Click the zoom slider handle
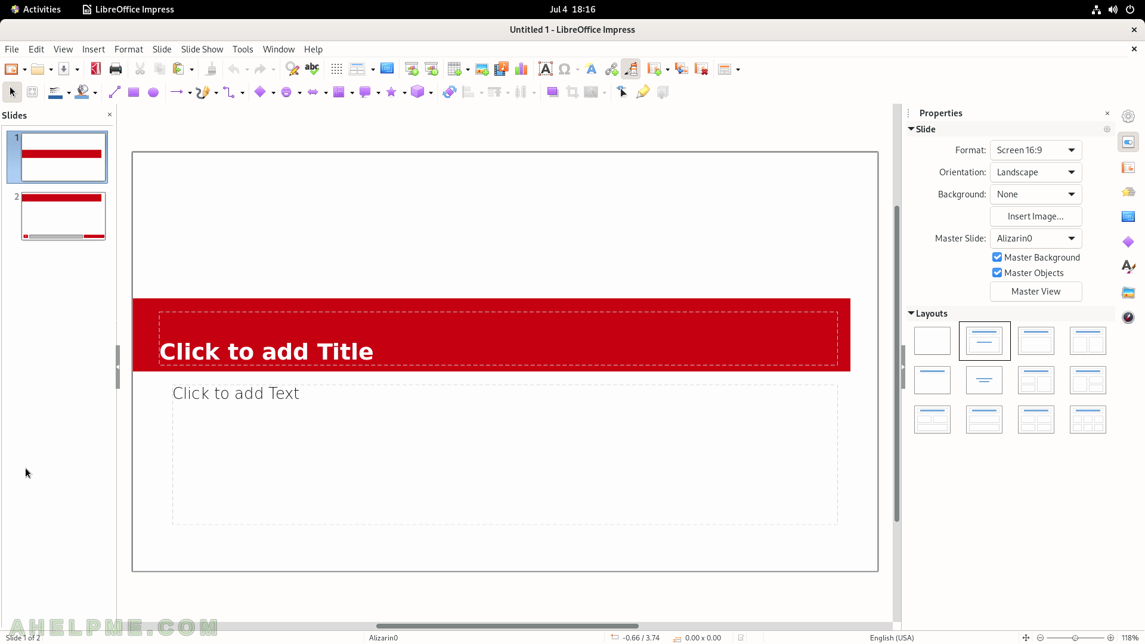 pos(1075,638)
